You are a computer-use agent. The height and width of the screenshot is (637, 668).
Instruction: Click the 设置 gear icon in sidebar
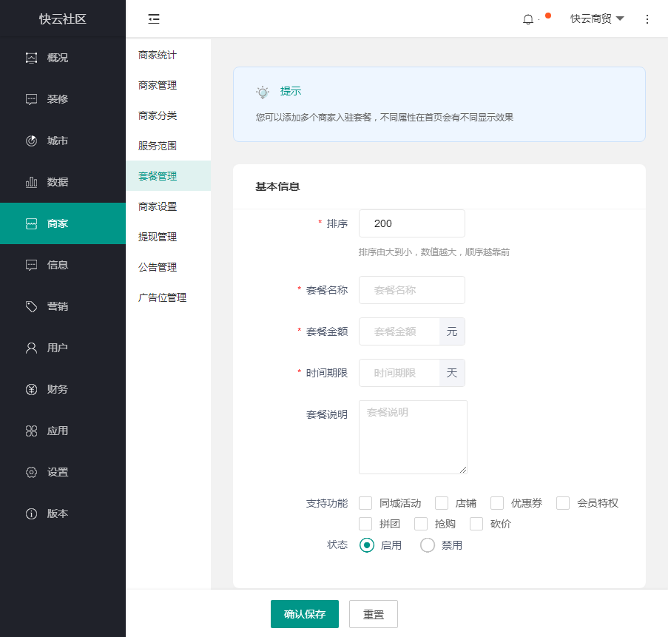(x=31, y=472)
